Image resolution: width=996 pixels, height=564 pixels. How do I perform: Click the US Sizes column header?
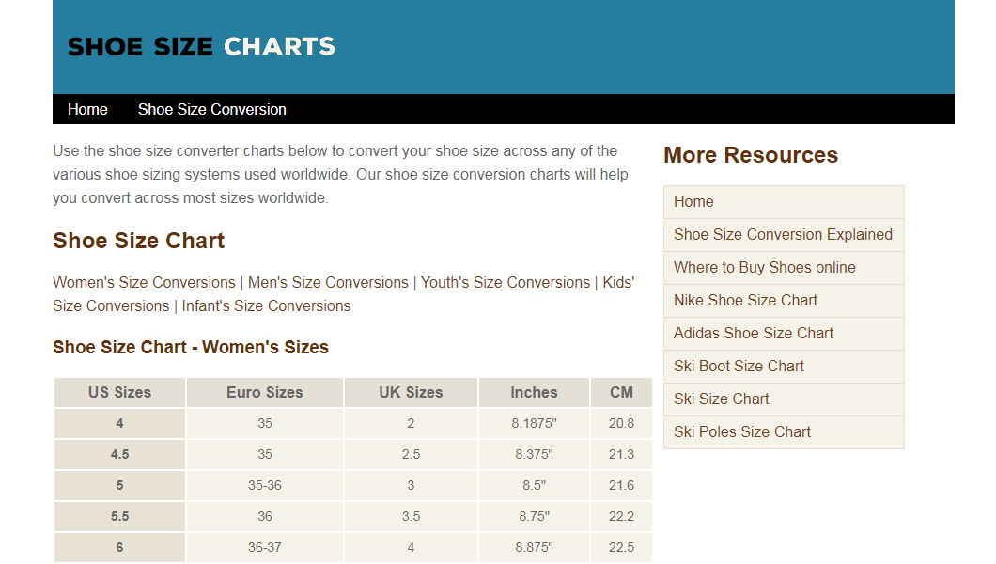point(119,392)
